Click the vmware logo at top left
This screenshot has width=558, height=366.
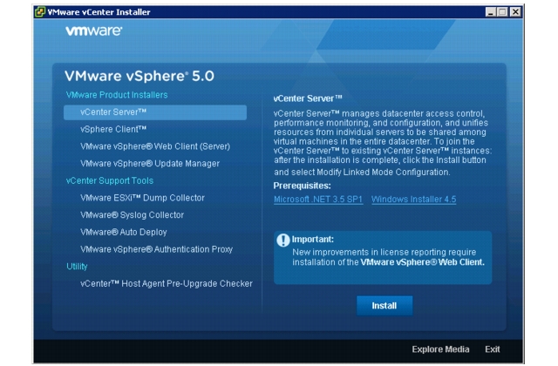click(93, 31)
